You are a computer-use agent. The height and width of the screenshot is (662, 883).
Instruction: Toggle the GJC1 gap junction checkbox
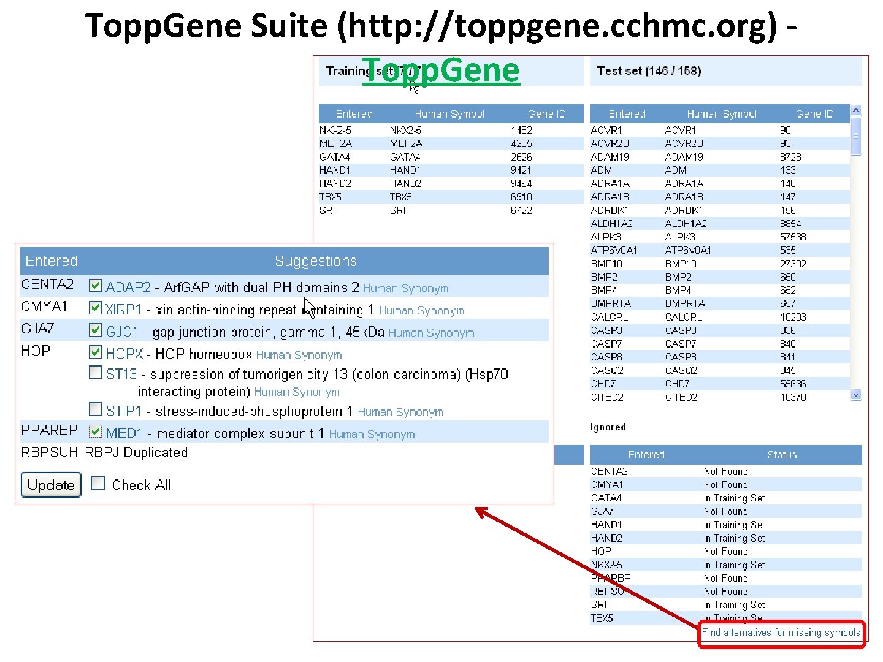(x=96, y=330)
